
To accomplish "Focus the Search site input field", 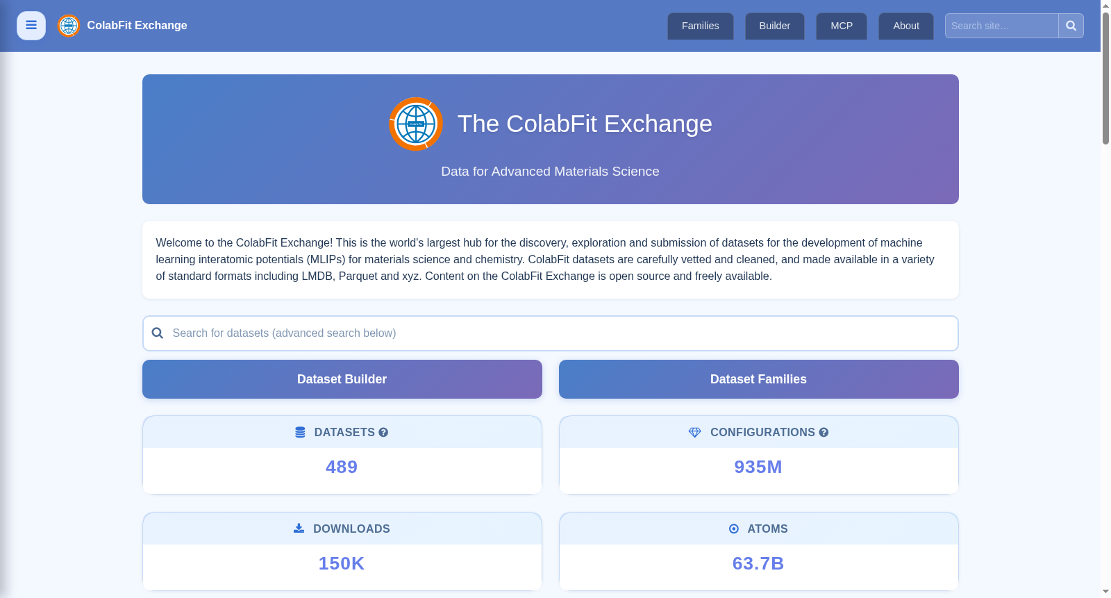I will pos(1001,26).
